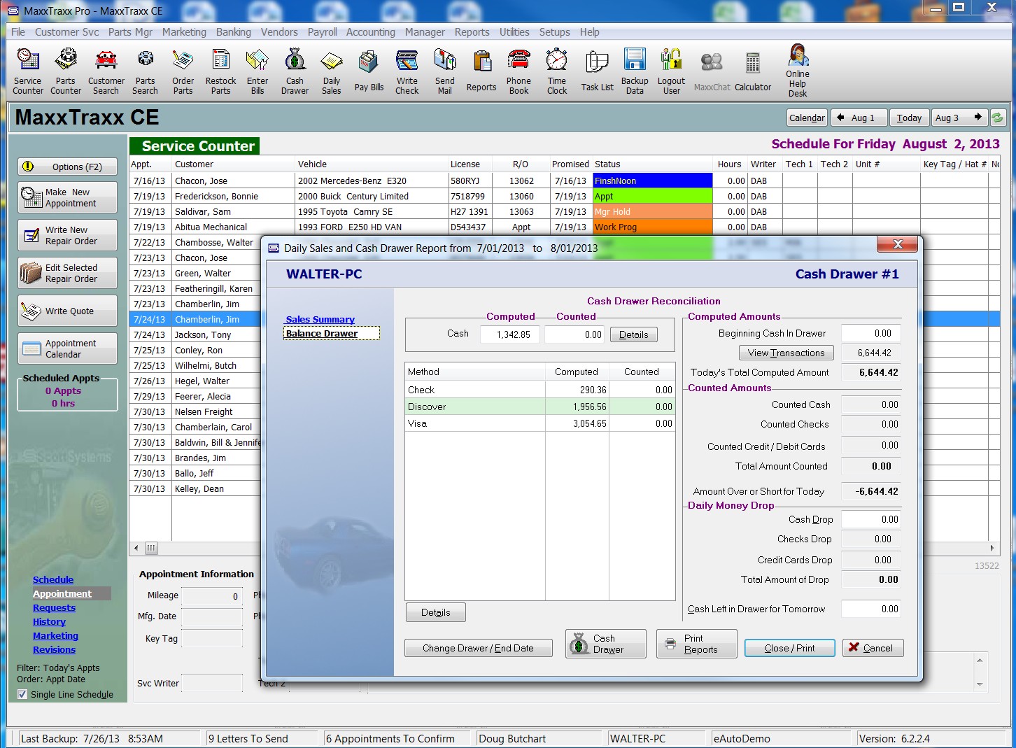Click the Change Drawer / End Date button
This screenshot has width=1016, height=748.
pos(478,648)
